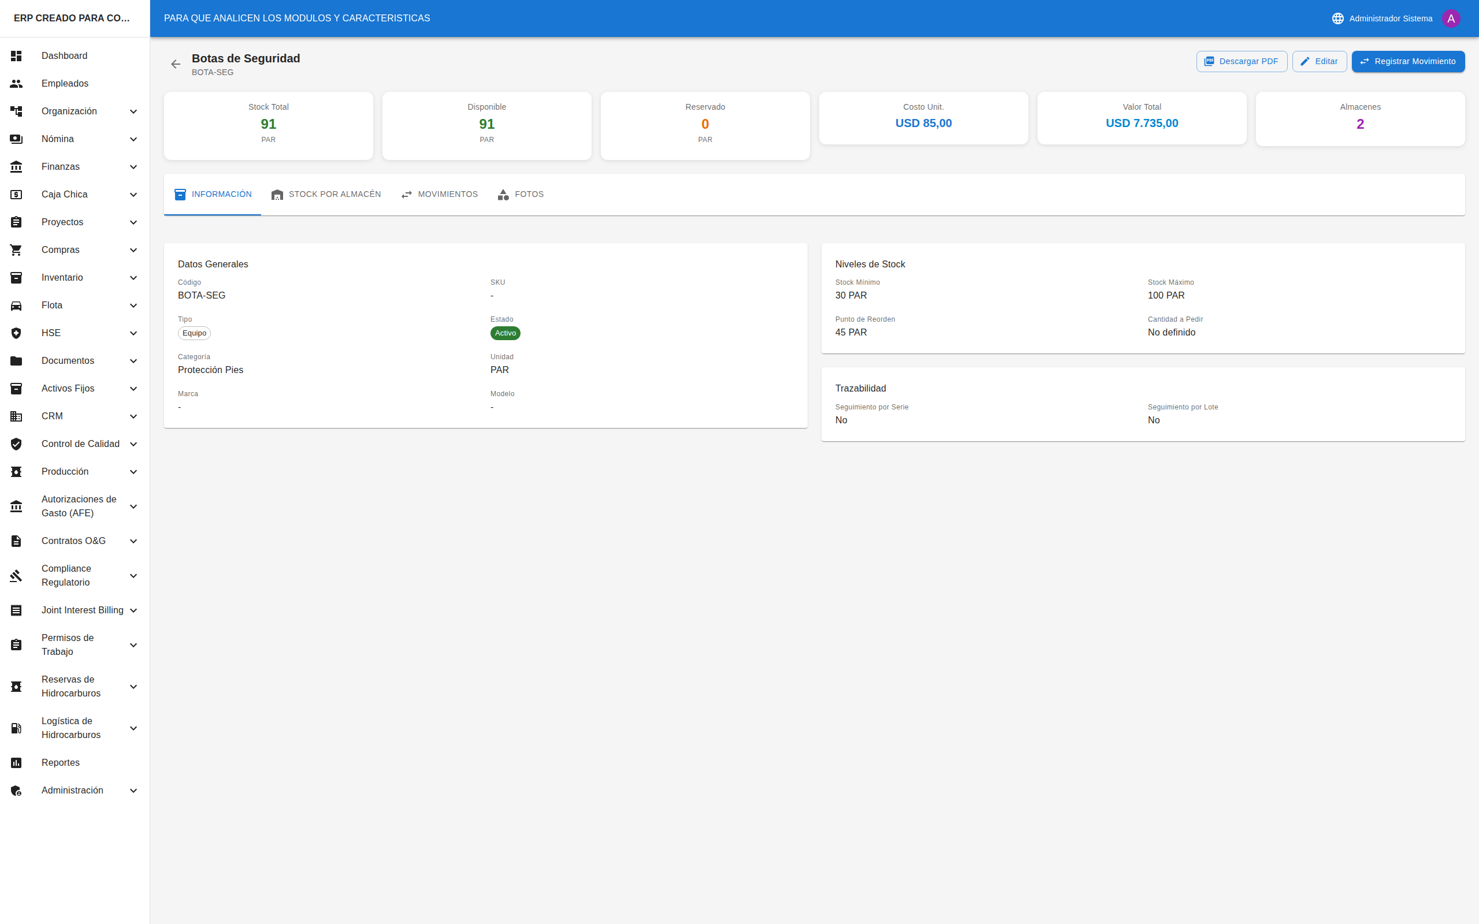Click the Flota car icon

[x=17, y=305]
